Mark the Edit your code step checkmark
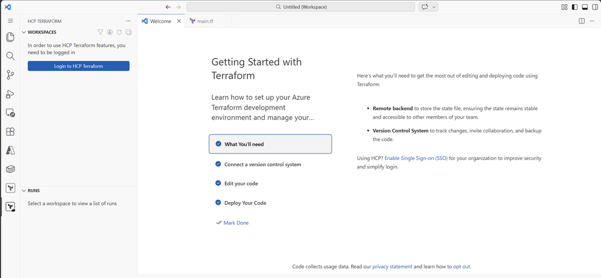 point(218,184)
